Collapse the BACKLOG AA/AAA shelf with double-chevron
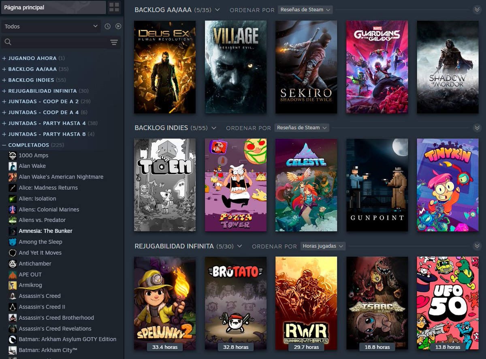The width and height of the screenshot is (486, 359). coord(477,10)
